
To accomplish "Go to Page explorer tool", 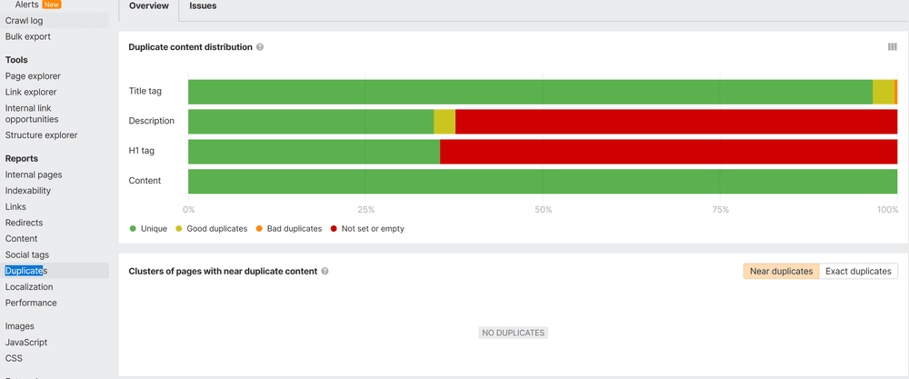I will 32,76.
